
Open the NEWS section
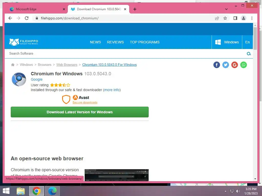point(95,42)
